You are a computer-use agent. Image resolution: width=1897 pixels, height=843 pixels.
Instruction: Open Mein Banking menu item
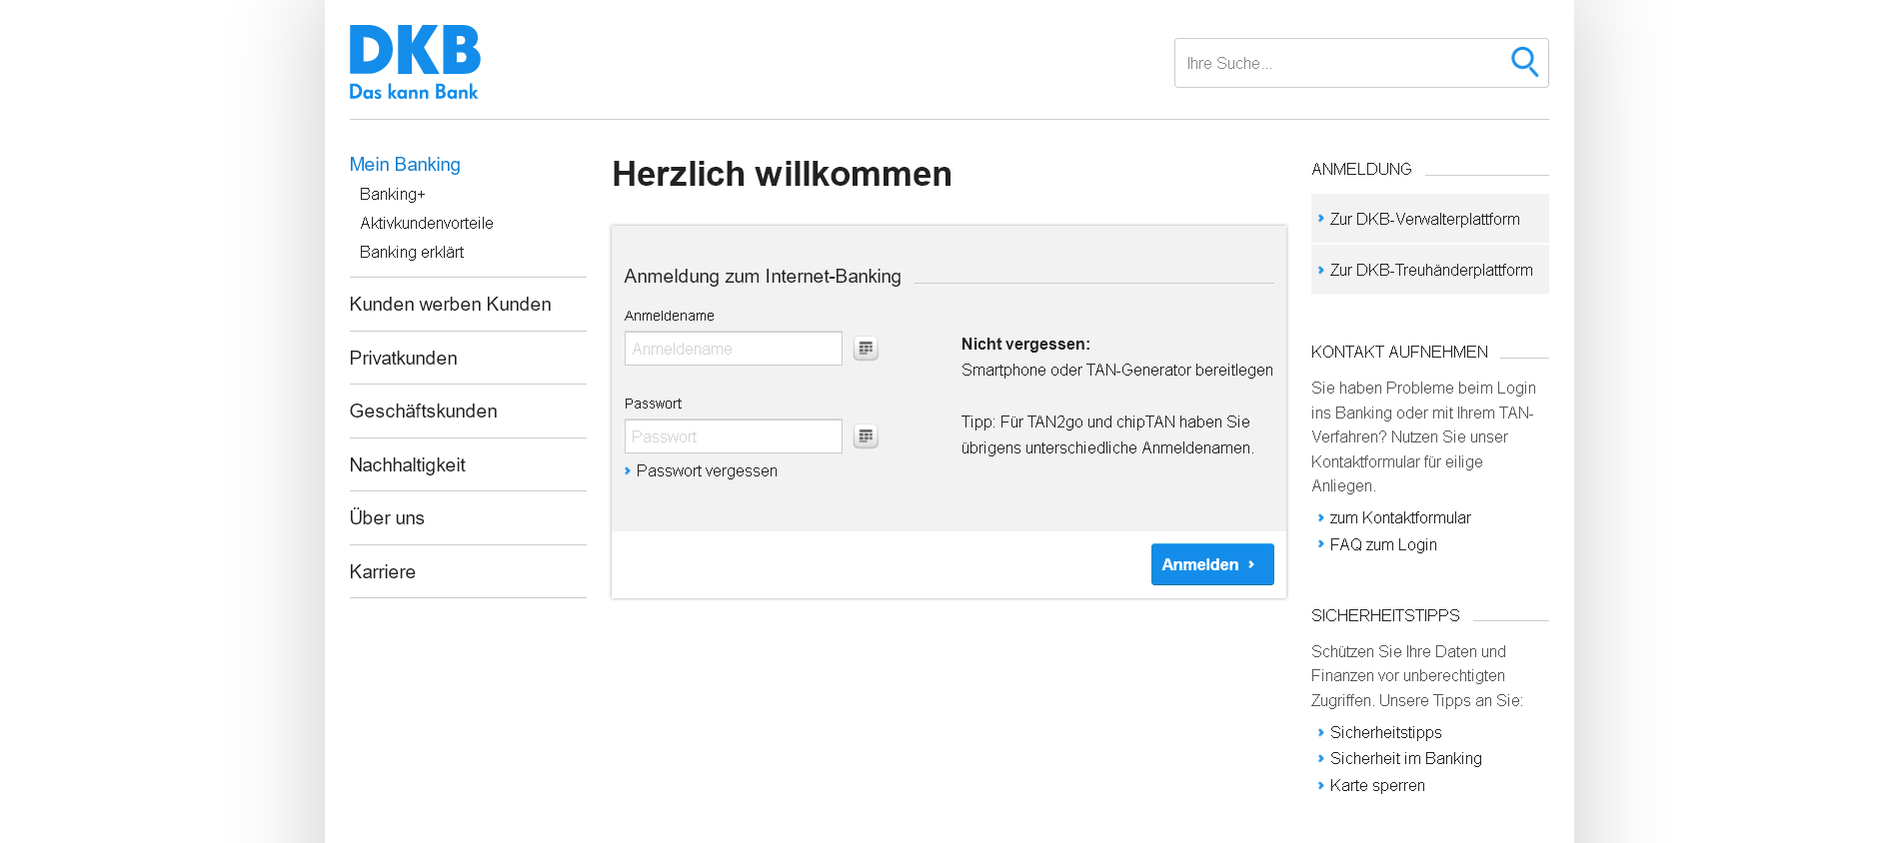pyautogui.click(x=405, y=165)
